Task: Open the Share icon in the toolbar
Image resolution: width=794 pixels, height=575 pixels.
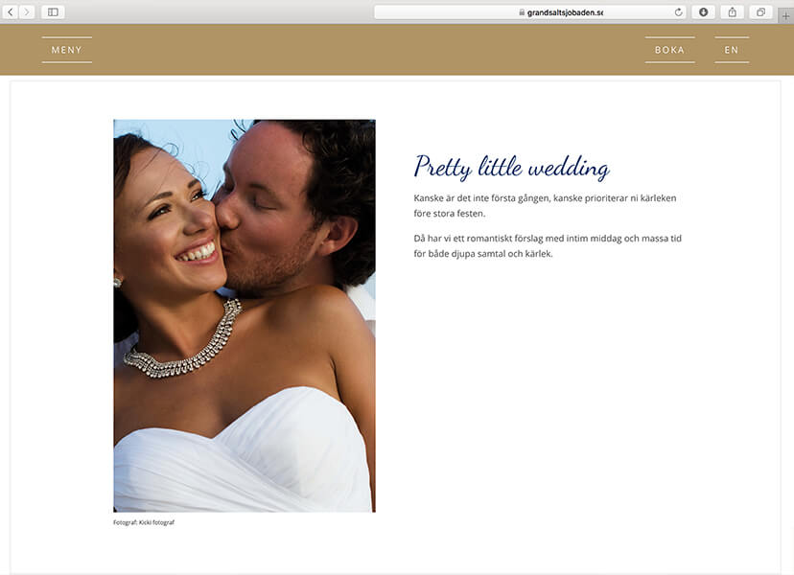Action: click(733, 12)
